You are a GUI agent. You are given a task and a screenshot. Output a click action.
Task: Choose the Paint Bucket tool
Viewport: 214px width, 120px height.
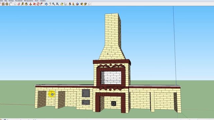pos(26,4)
